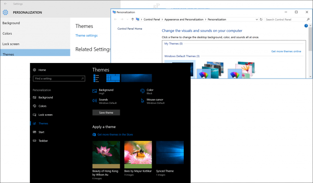Open the Theme settings link

pyautogui.click(x=87, y=36)
